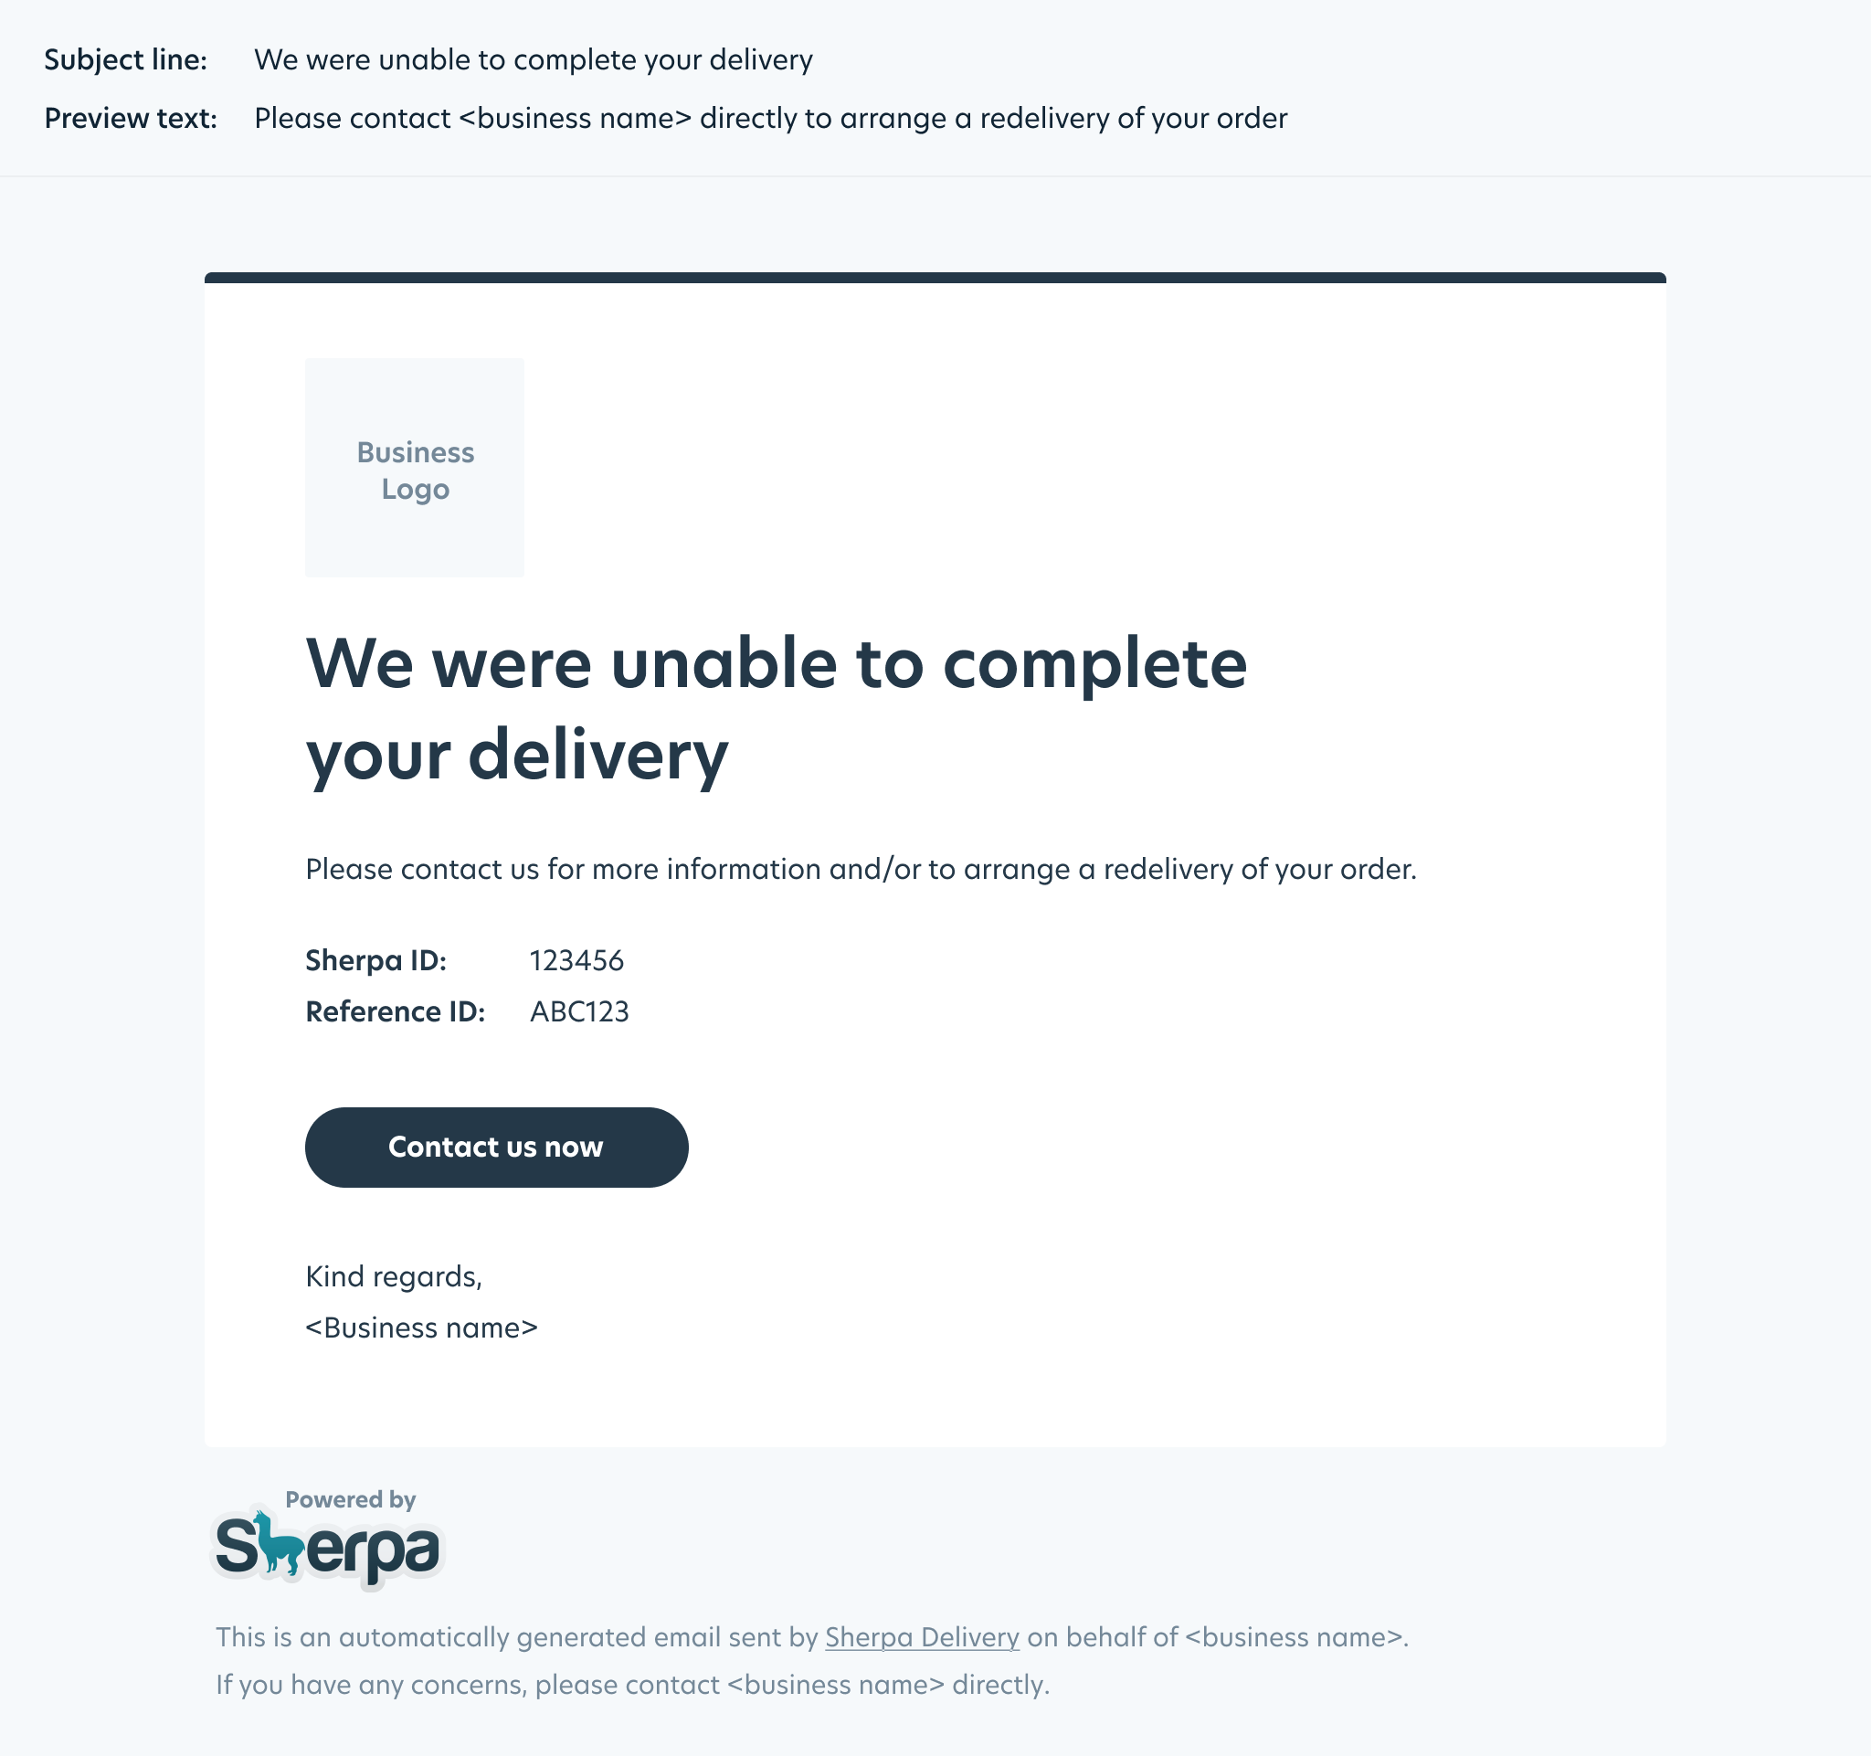Open the Sherpa Delivery link
The image size is (1871, 1756).
click(x=922, y=1637)
